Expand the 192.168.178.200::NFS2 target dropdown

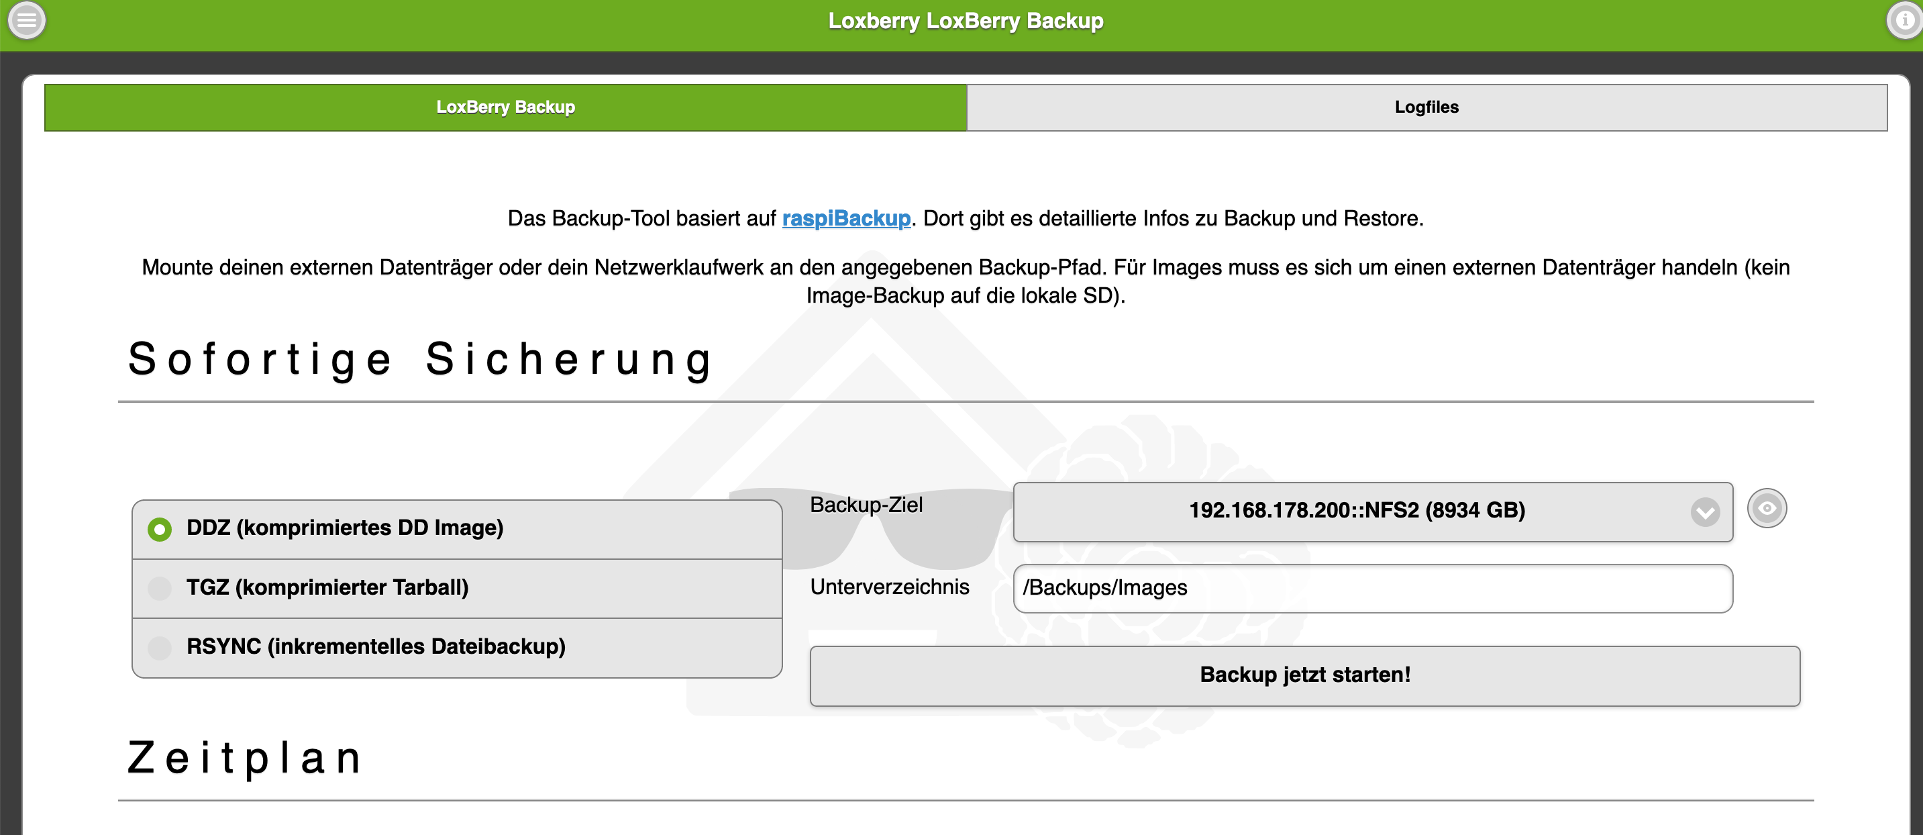coord(1355,511)
